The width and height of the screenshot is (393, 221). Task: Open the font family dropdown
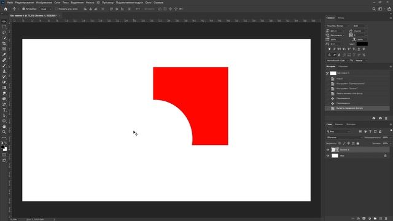tap(338, 26)
